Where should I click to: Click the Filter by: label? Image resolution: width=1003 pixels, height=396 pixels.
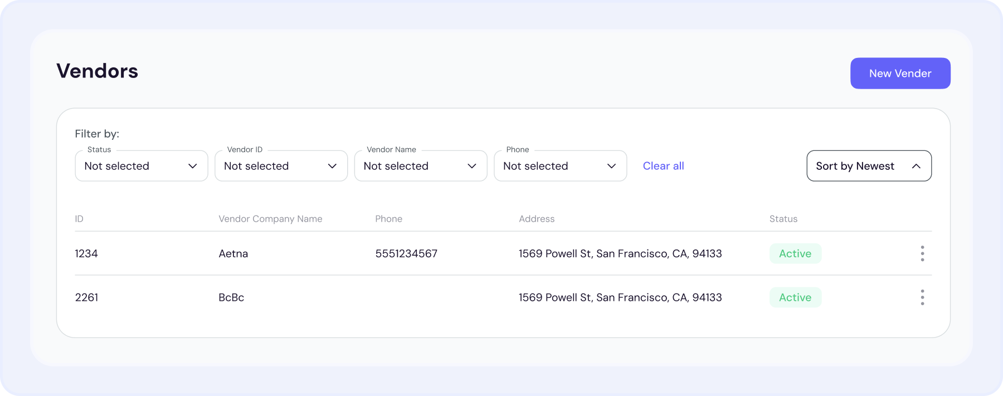click(x=97, y=134)
